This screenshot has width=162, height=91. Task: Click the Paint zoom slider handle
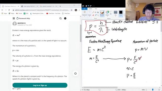pyautogui.click(x=153, y=90)
